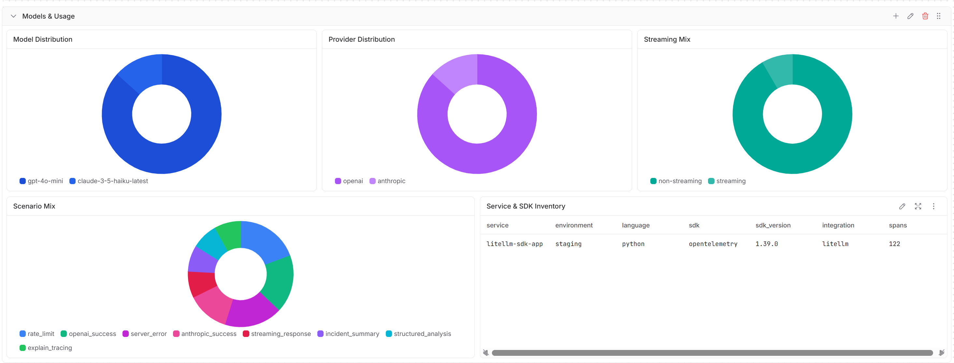Select the litellm integration cell

[x=835, y=244]
